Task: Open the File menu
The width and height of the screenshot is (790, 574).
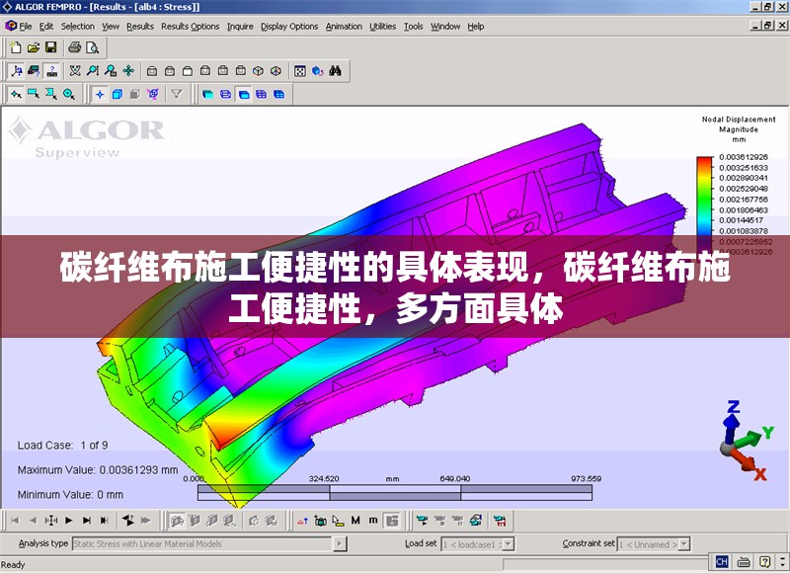Action: tap(25, 27)
